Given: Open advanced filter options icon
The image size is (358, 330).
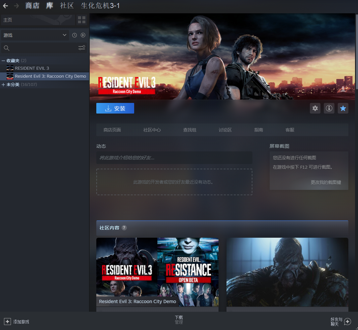Looking at the screenshot, I should (x=82, y=48).
